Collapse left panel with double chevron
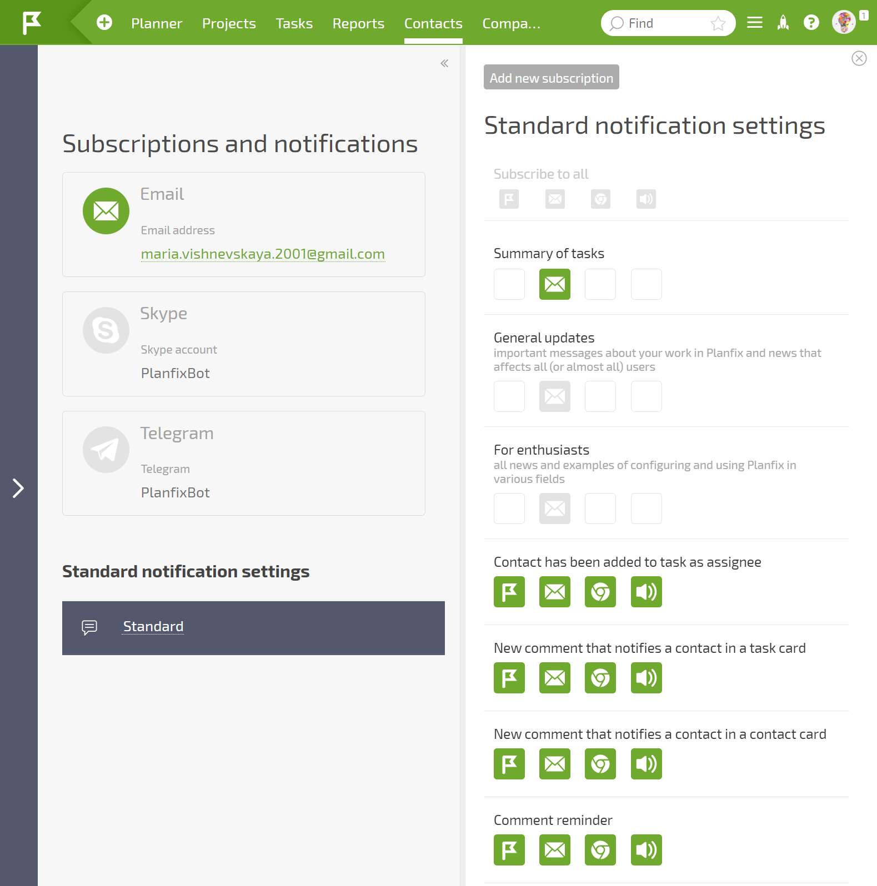877x886 pixels. [444, 63]
